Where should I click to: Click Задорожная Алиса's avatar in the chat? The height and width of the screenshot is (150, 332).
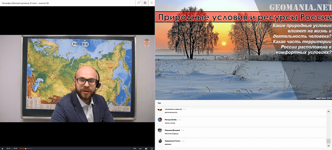(x=160, y=141)
